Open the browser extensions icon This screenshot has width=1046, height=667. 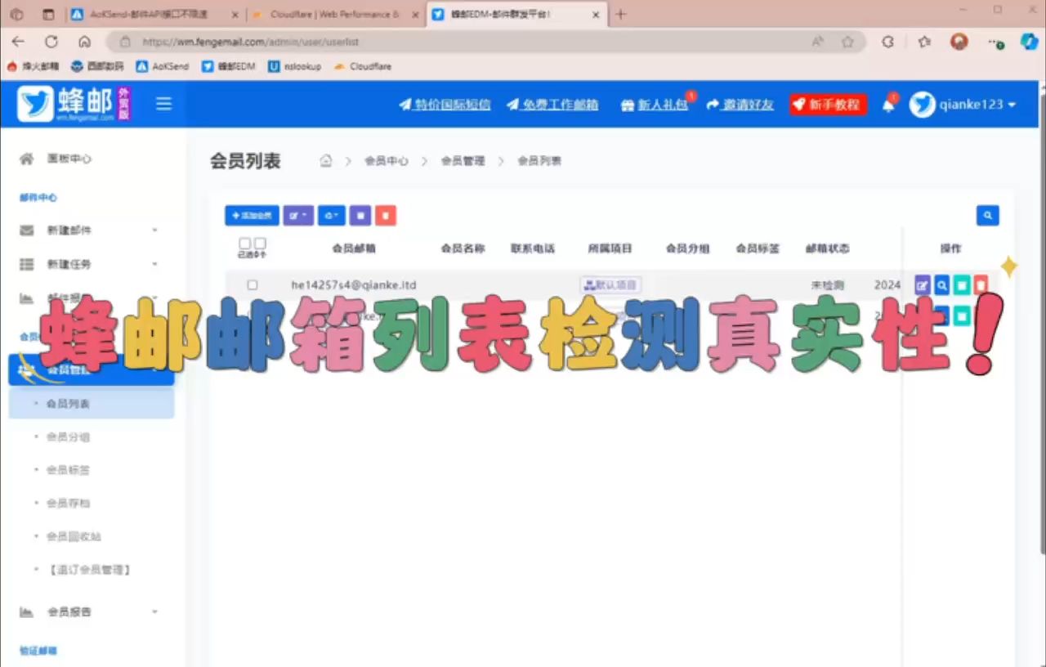[888, 42]
